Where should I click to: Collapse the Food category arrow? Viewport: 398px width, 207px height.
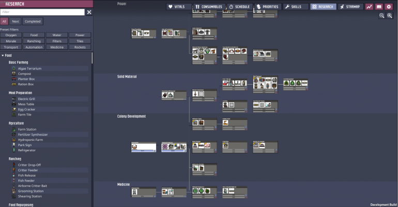[x=3, y=55]
